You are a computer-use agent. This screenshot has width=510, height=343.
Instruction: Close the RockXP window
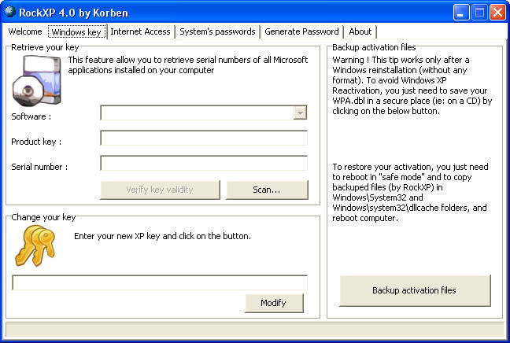tap(497, 13)
